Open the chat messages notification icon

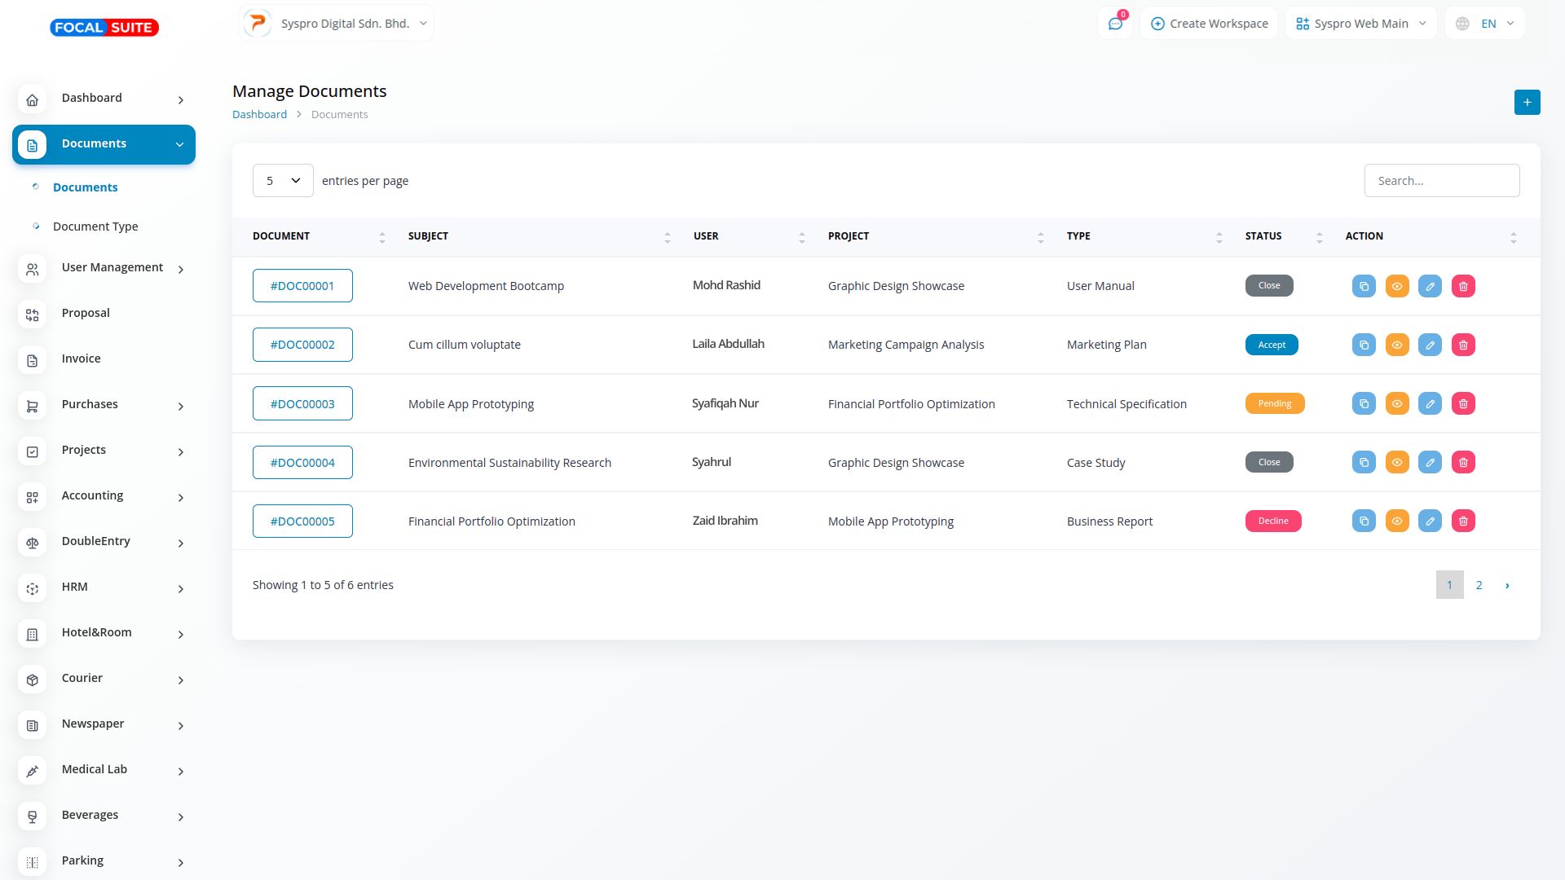pos(1115,24)
